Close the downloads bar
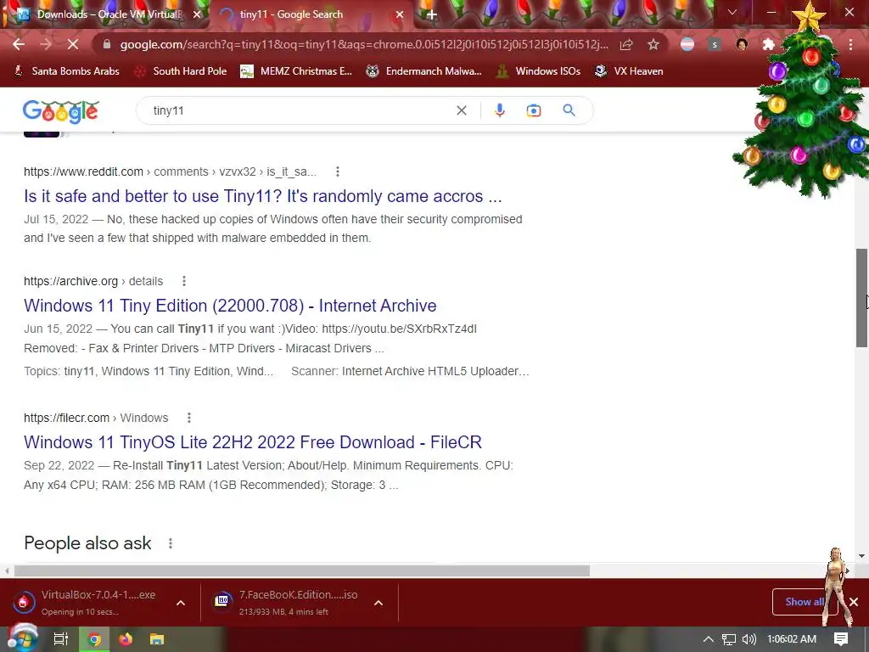The image size is (869, 652). (x=854, y=602)
